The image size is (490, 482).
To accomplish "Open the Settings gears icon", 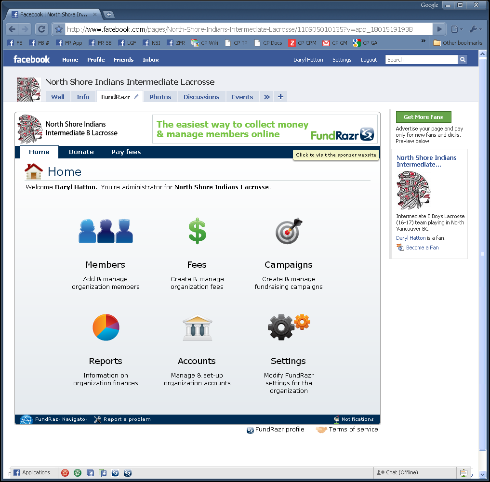I will (x=289, y=327).
